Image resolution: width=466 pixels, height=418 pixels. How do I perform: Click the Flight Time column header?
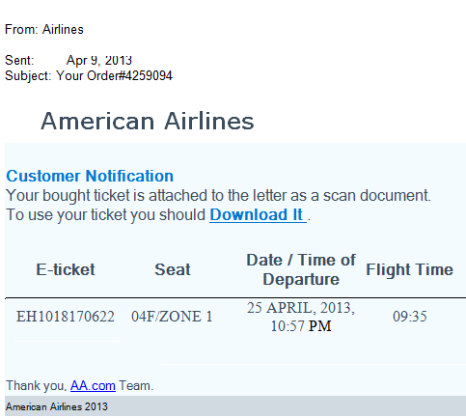[409, 269]
